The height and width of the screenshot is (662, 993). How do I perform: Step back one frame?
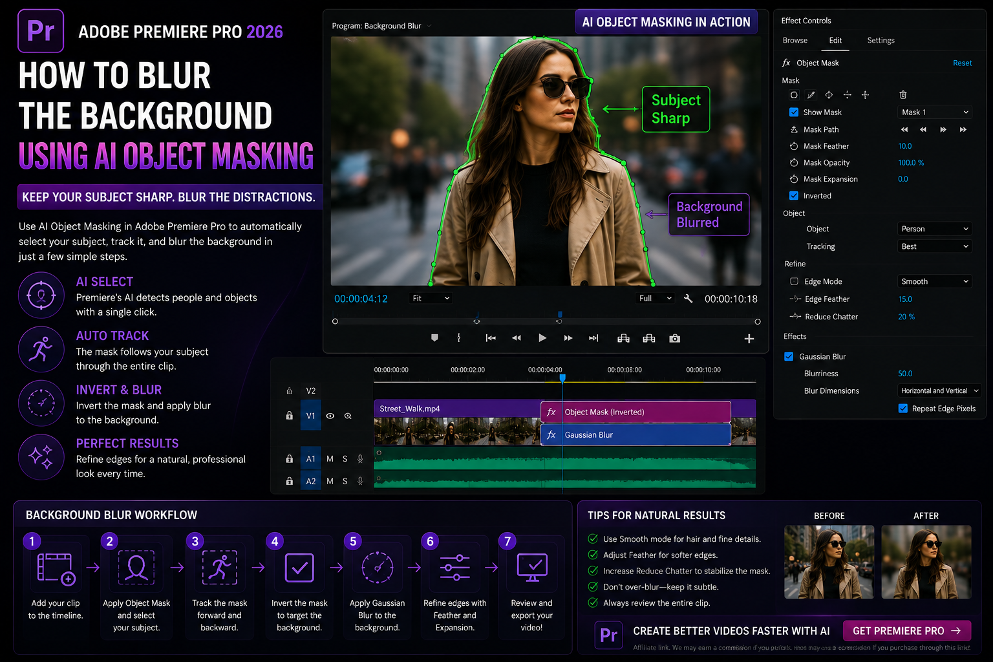tap(517, 338)
